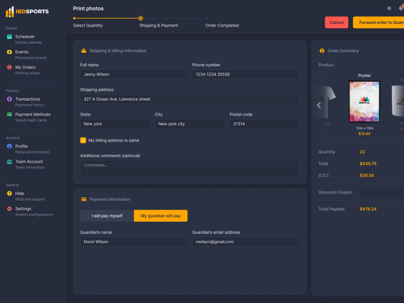
Task: Click the Select Quantity progress dot
Action: (x=74, y=18)
